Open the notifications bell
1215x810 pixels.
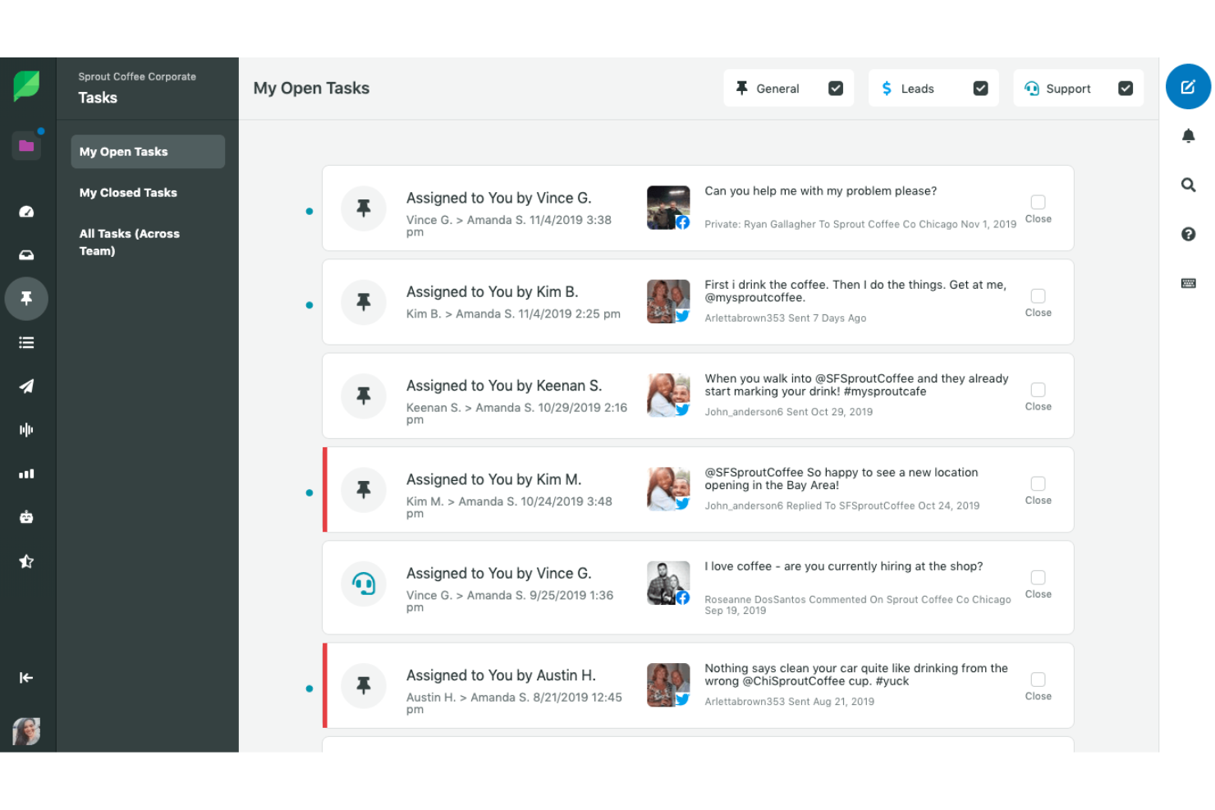(1188, 136)
